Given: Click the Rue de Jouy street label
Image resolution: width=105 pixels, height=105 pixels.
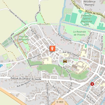Looking at the screenshot, I should [x=35, y=34].
